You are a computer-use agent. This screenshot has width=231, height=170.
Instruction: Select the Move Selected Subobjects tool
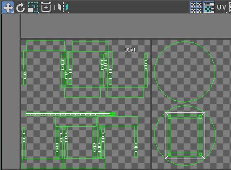[8, 7]
